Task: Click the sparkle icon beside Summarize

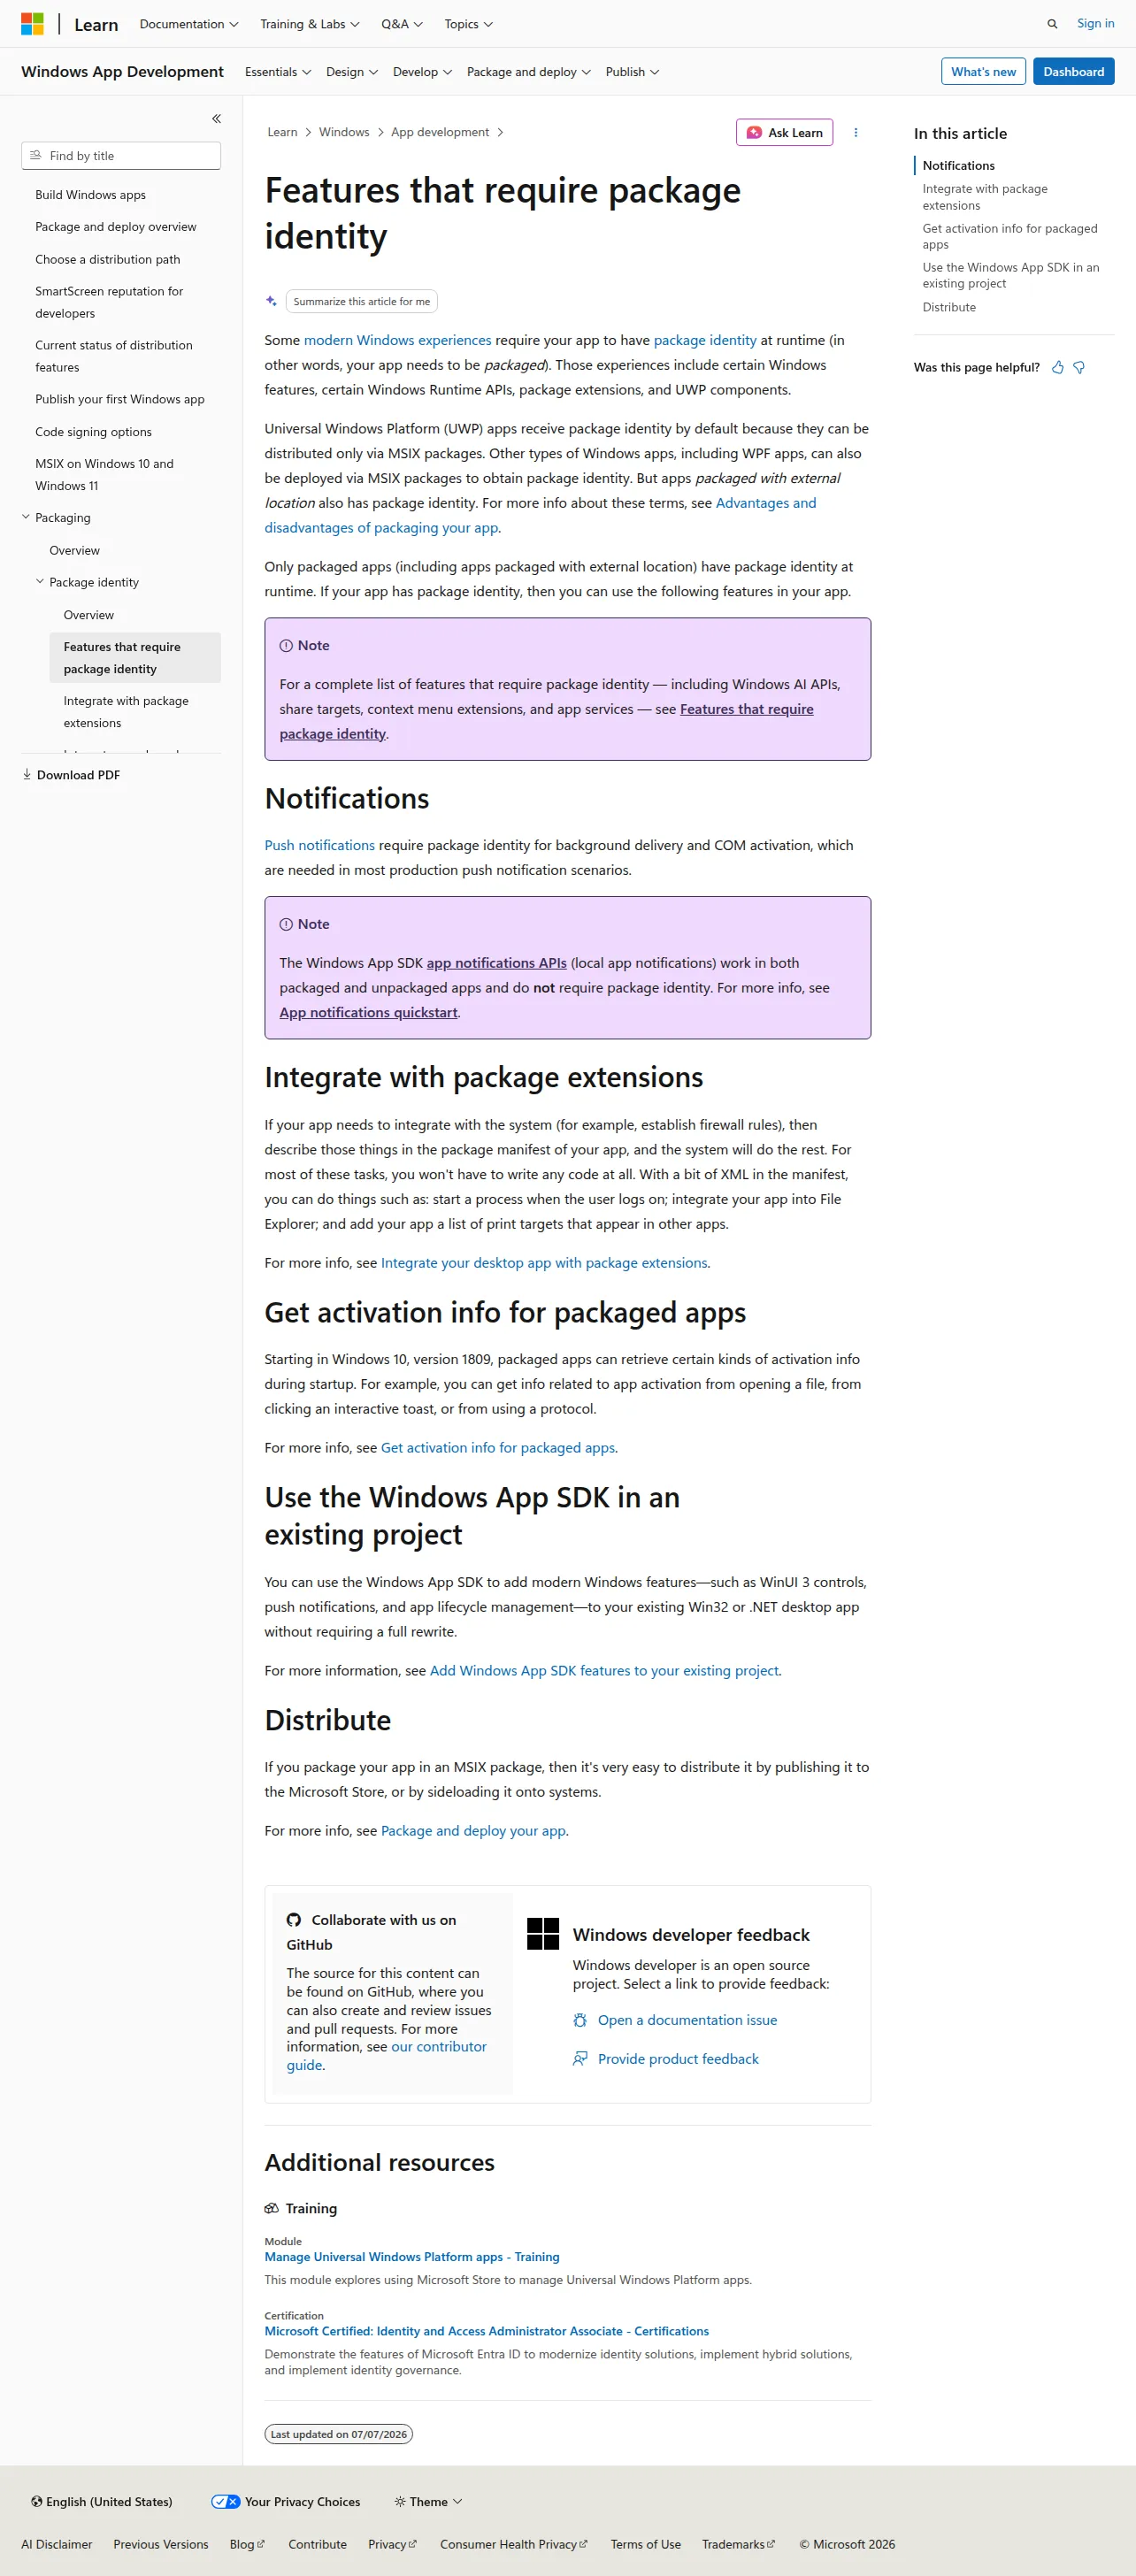Action: (x=271, y=301)
